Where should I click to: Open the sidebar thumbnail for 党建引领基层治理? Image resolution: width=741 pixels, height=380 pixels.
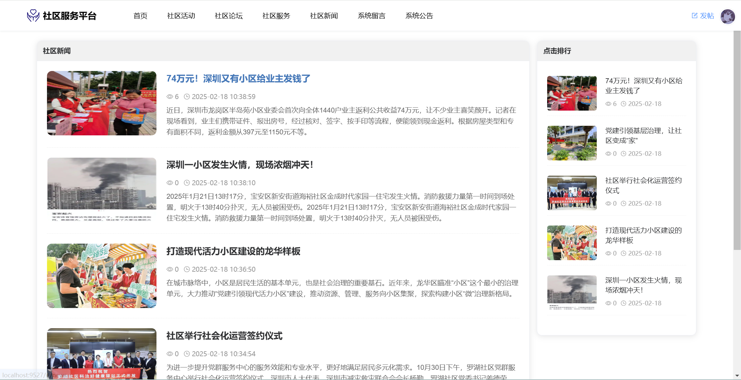coord(572,143)
